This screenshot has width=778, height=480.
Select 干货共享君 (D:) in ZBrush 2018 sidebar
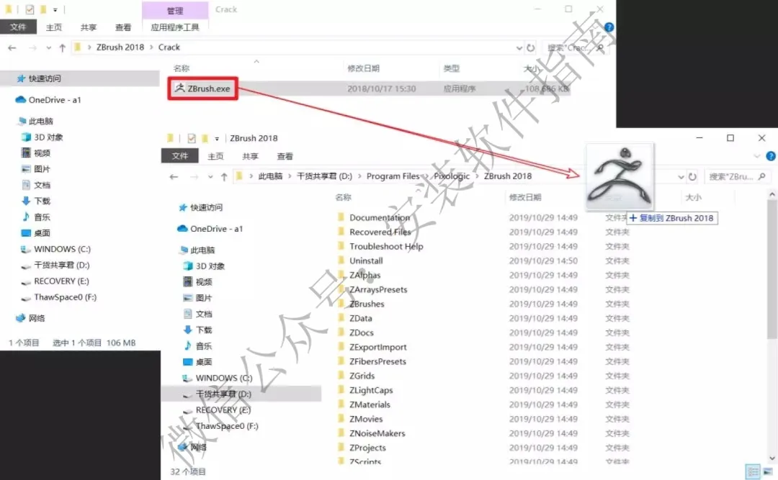coord(241,394)
